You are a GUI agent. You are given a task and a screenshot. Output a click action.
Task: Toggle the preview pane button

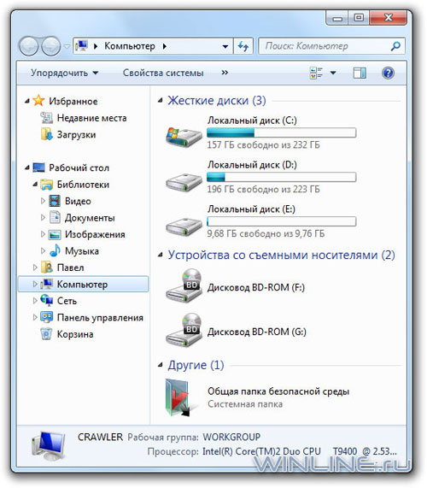[x=360, y=73]
